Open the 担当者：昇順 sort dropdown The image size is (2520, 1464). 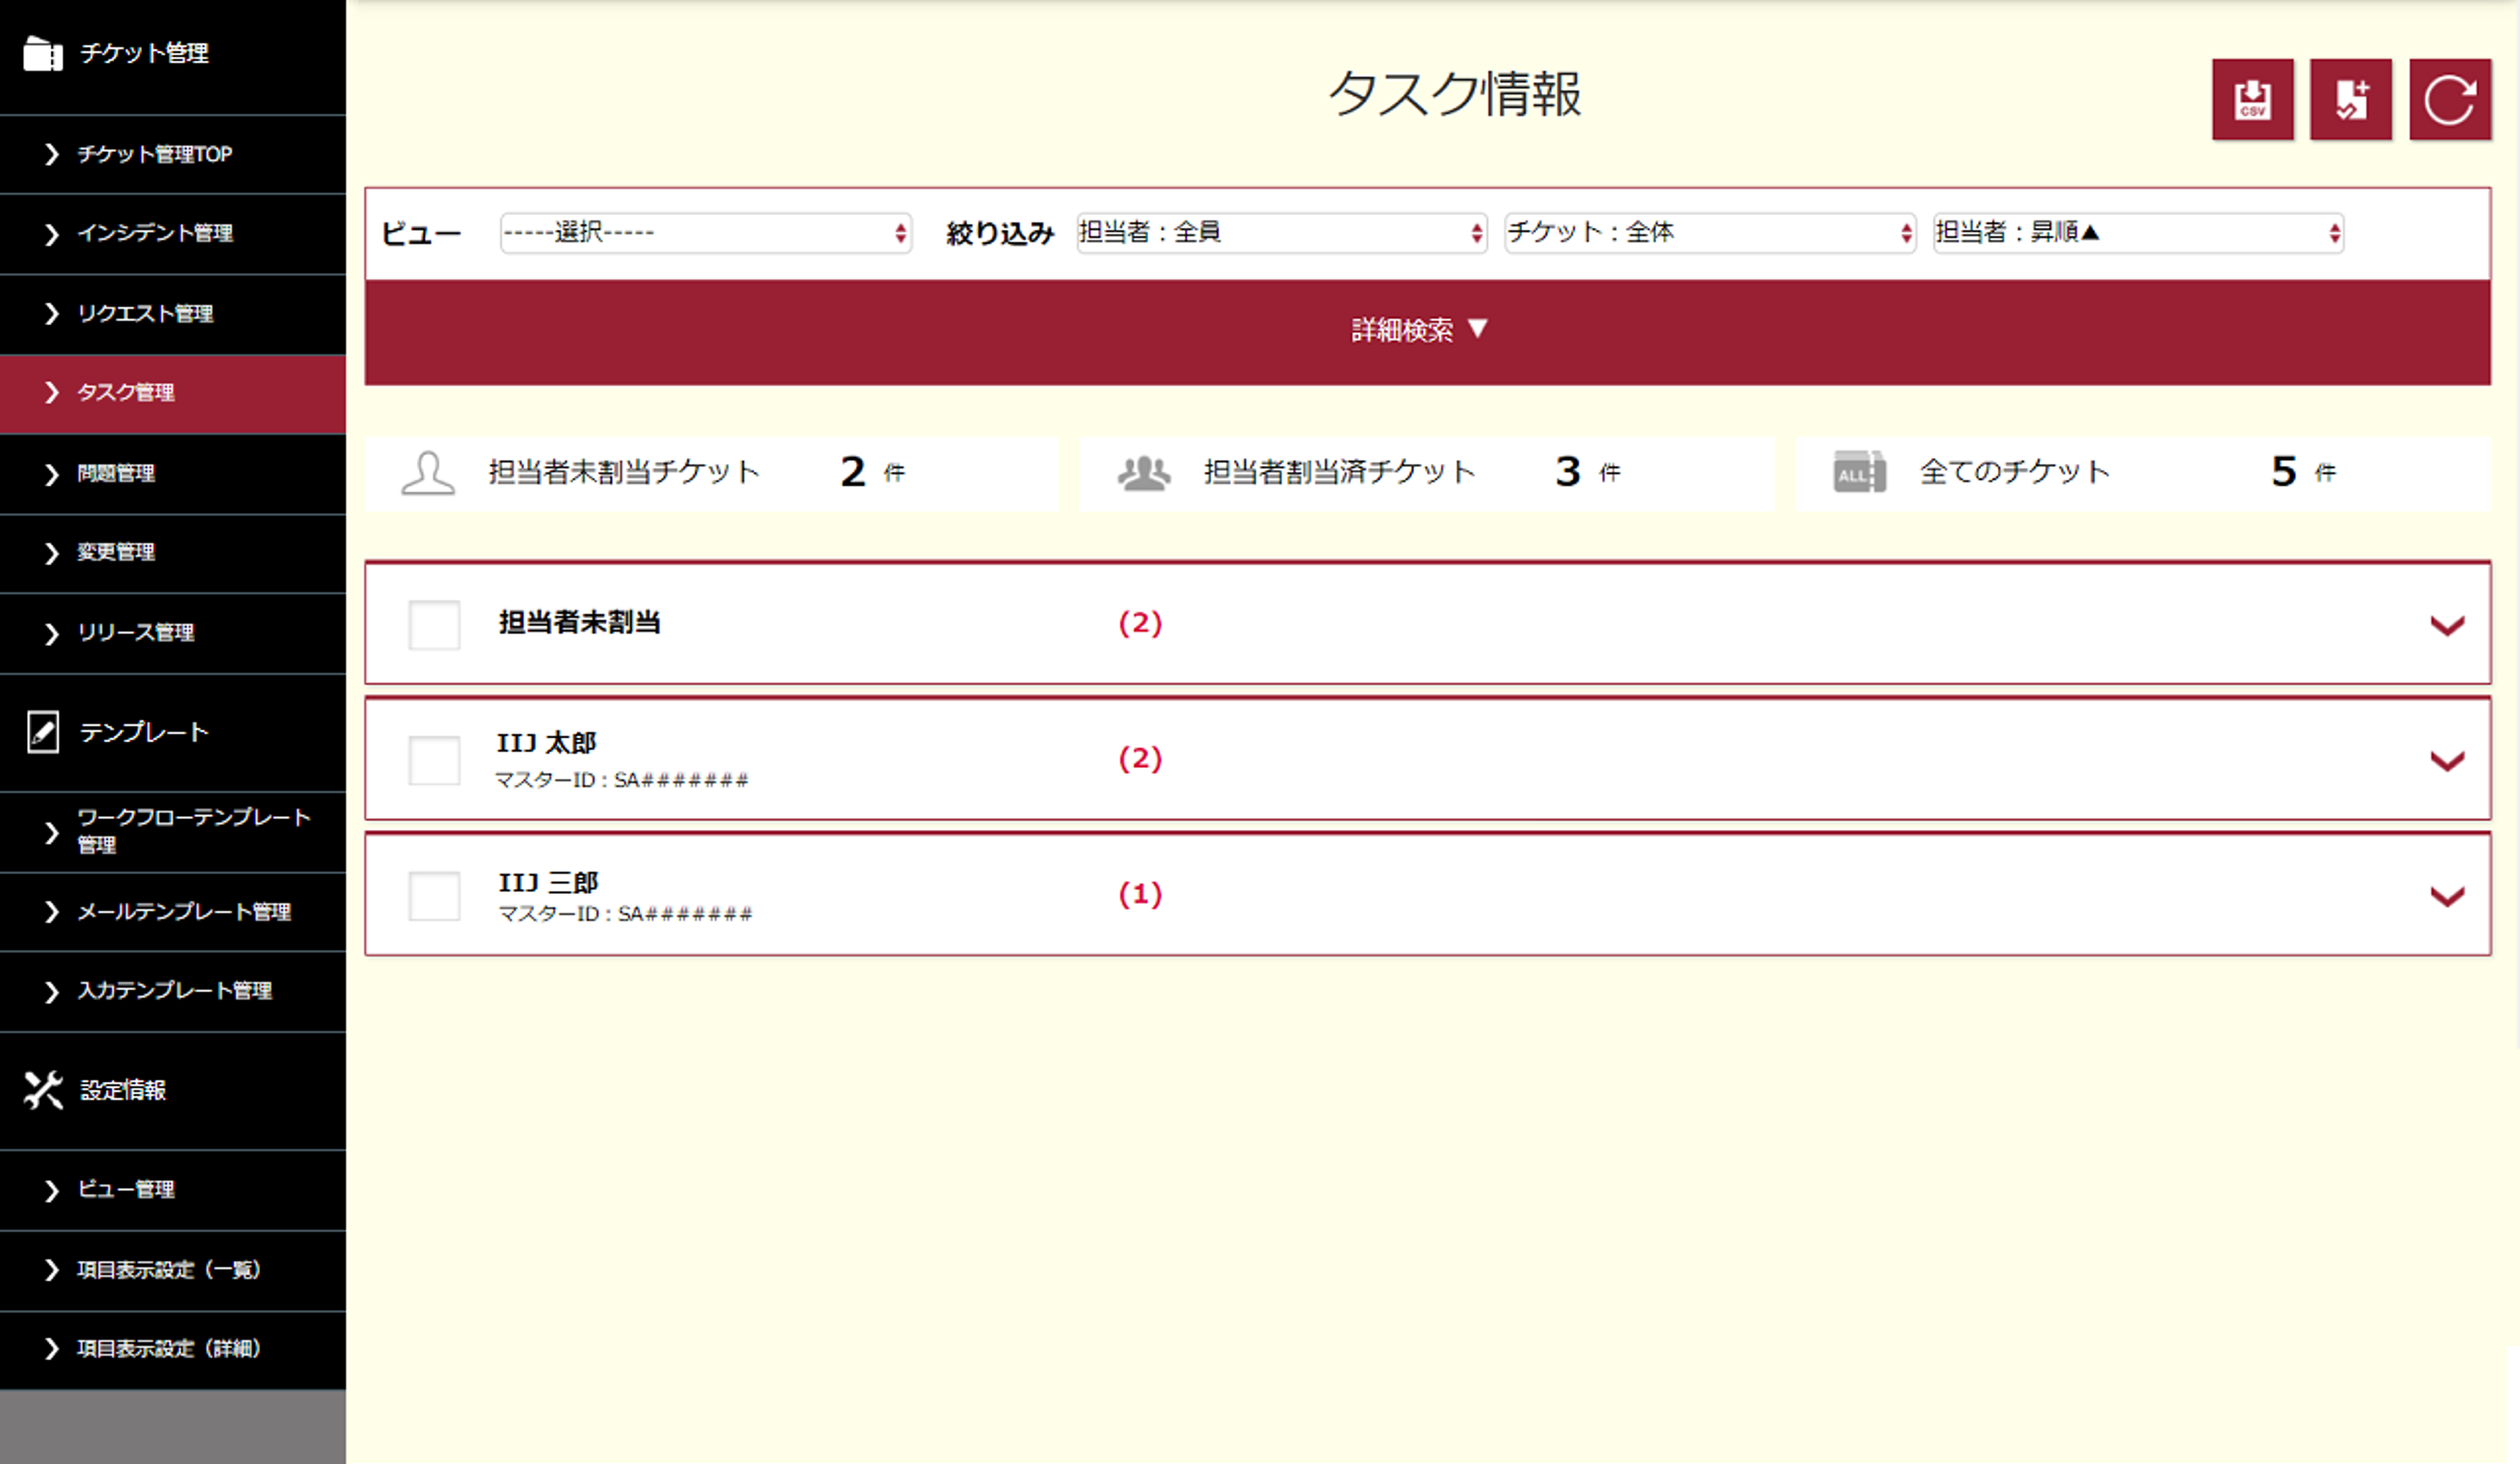pos(2138,233)
